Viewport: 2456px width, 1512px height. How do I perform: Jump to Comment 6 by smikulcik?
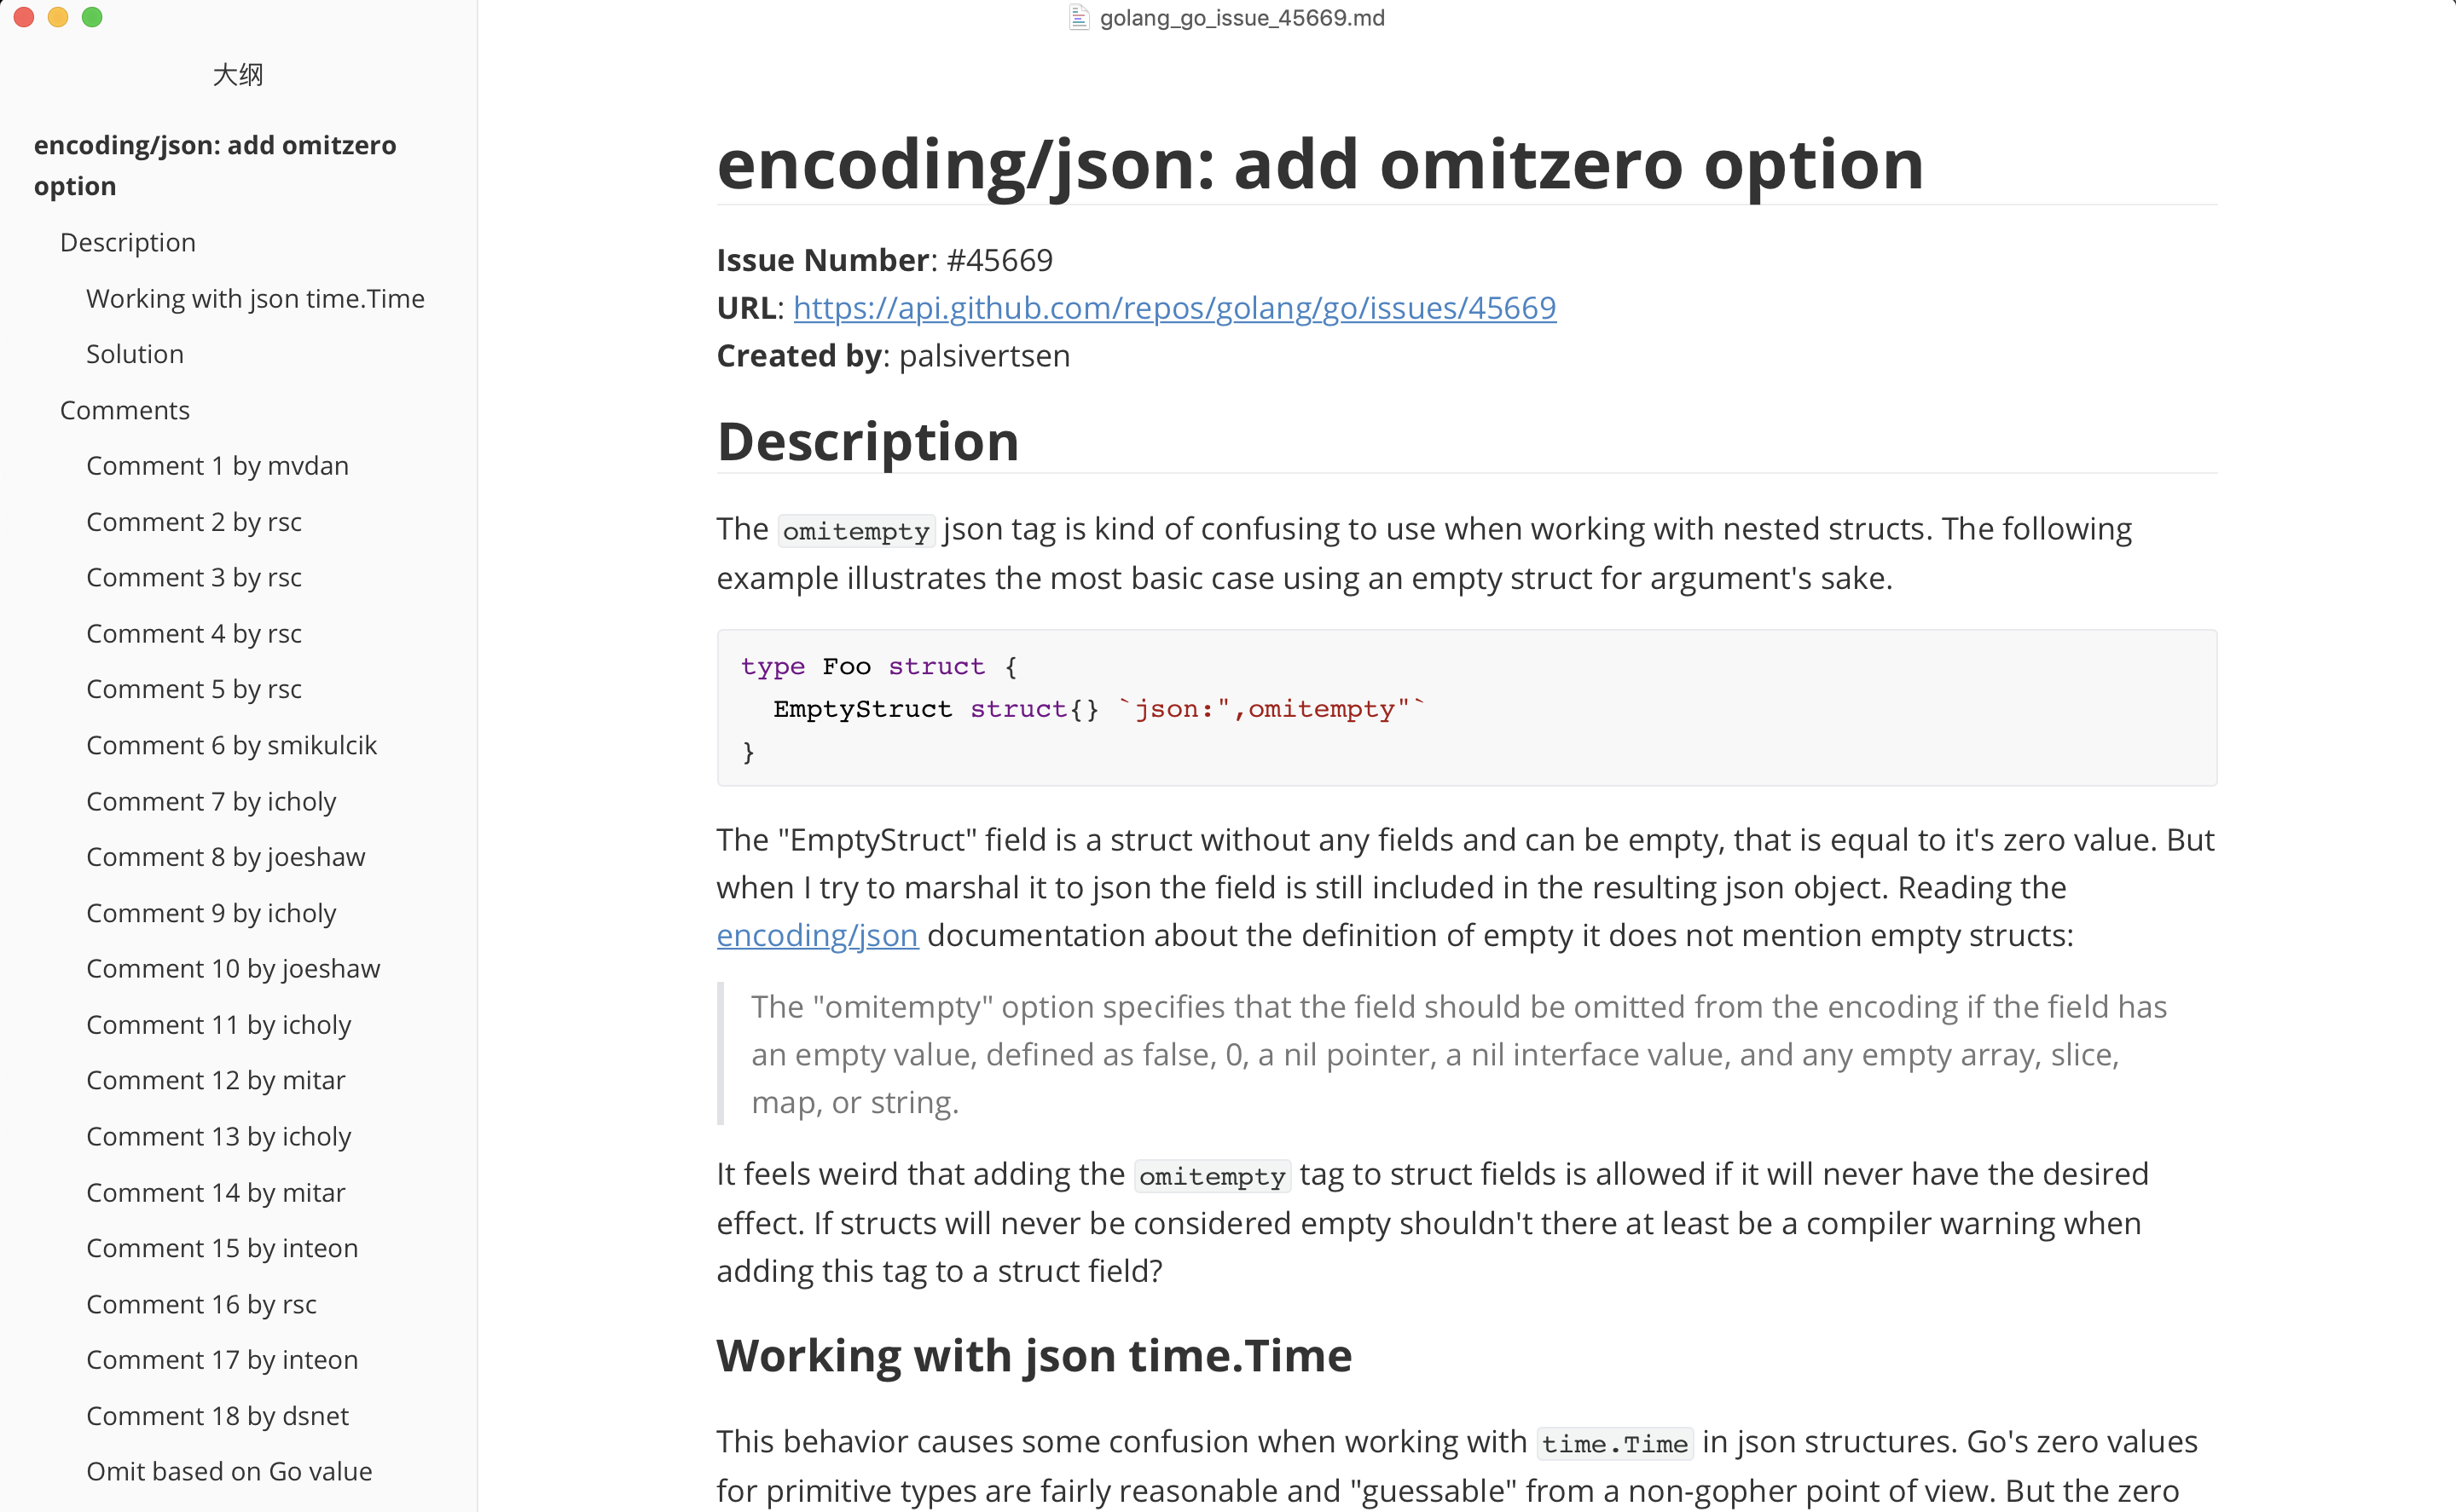(x=231, y=745)
